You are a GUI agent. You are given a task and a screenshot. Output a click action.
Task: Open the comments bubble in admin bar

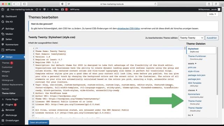(46, 9)
